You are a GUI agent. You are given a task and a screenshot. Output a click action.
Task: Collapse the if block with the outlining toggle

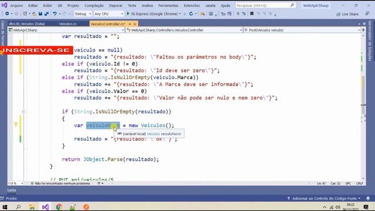(x=23, y=111)
